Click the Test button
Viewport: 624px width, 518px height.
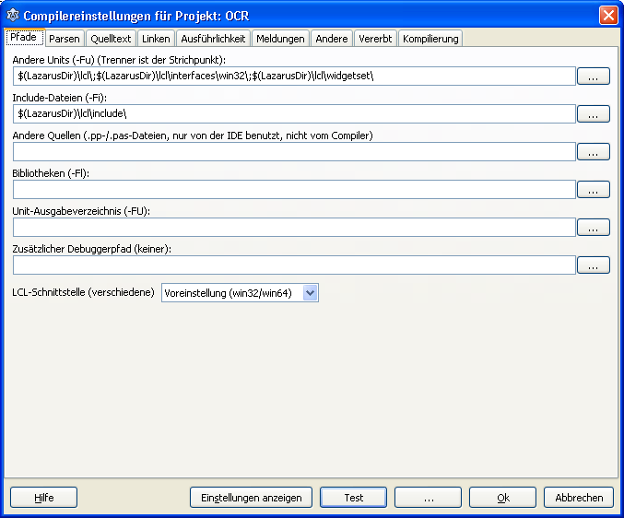354,498
